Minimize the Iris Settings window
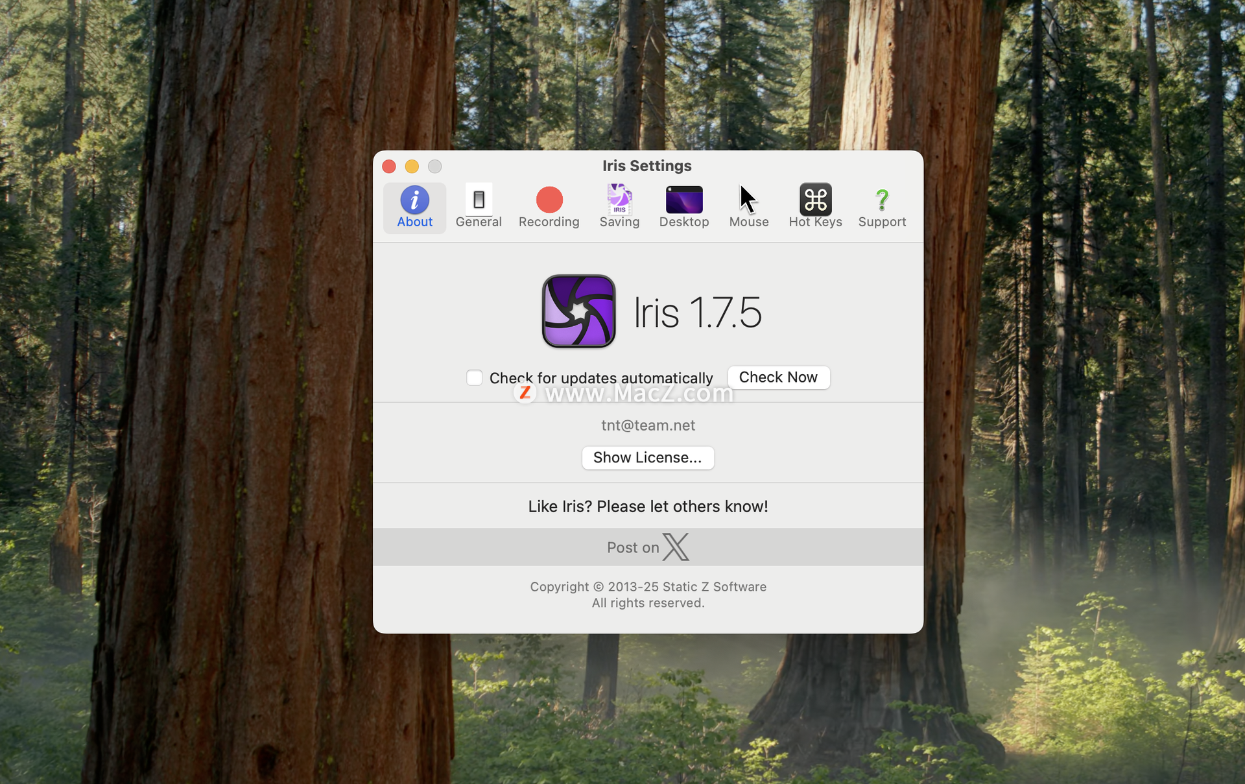The height and width of the screenshot is (784, 1245). [x=412, y=167]
